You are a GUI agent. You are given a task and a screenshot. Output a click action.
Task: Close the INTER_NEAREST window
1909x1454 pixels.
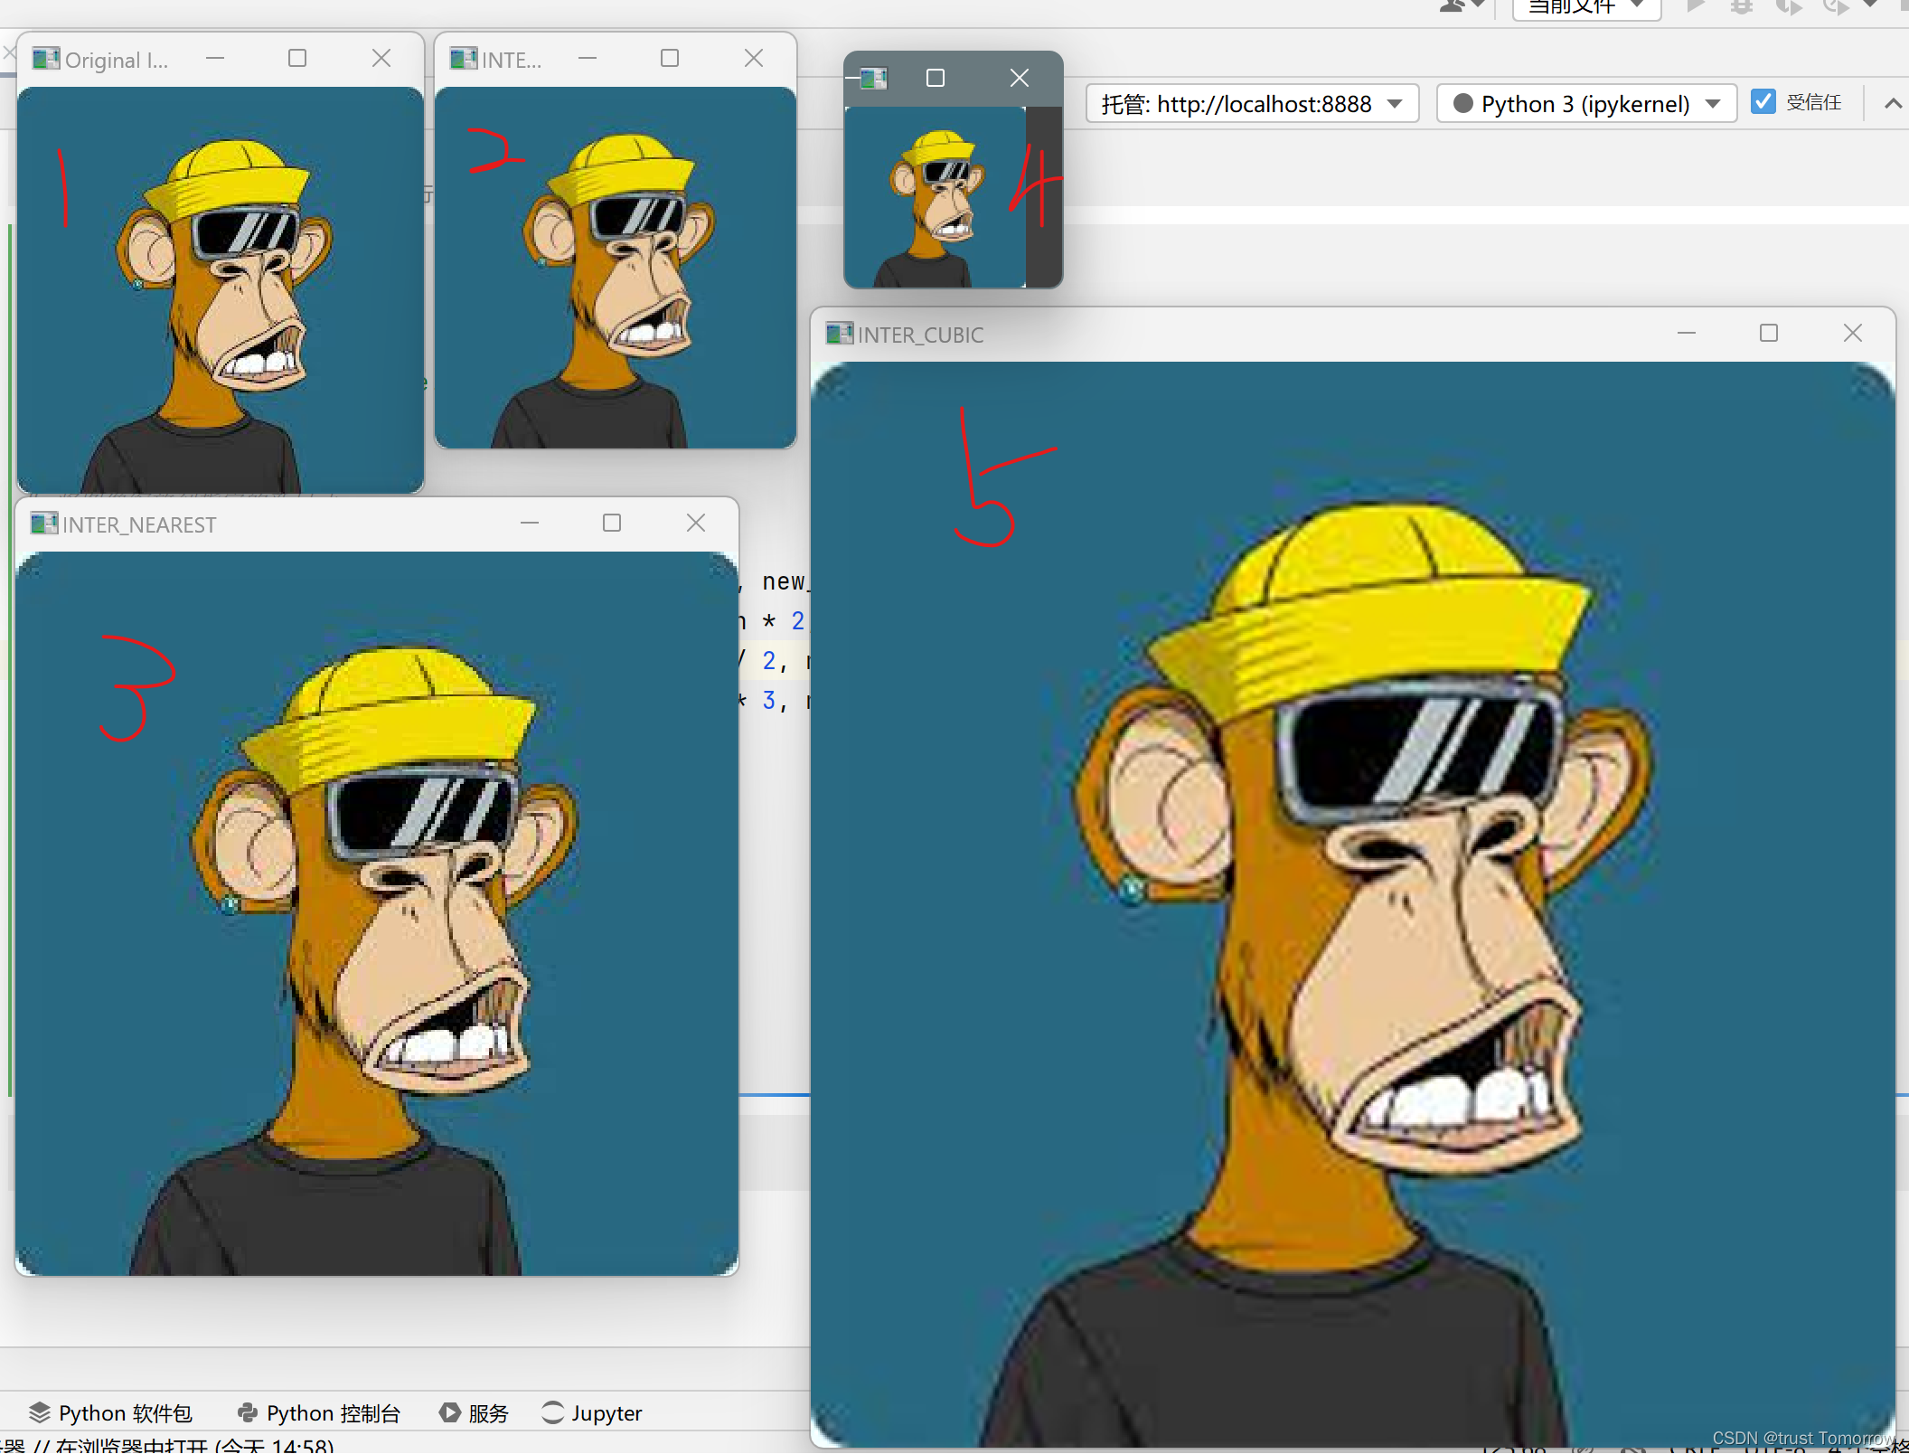click(696, 523)
